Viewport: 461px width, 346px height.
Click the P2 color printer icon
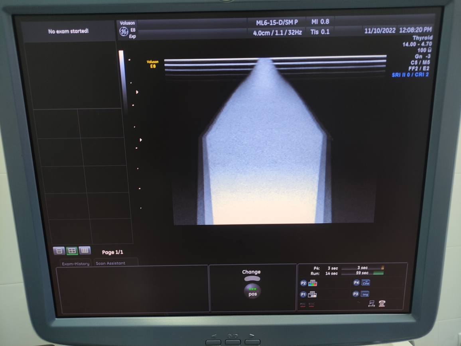pos(313,283)
